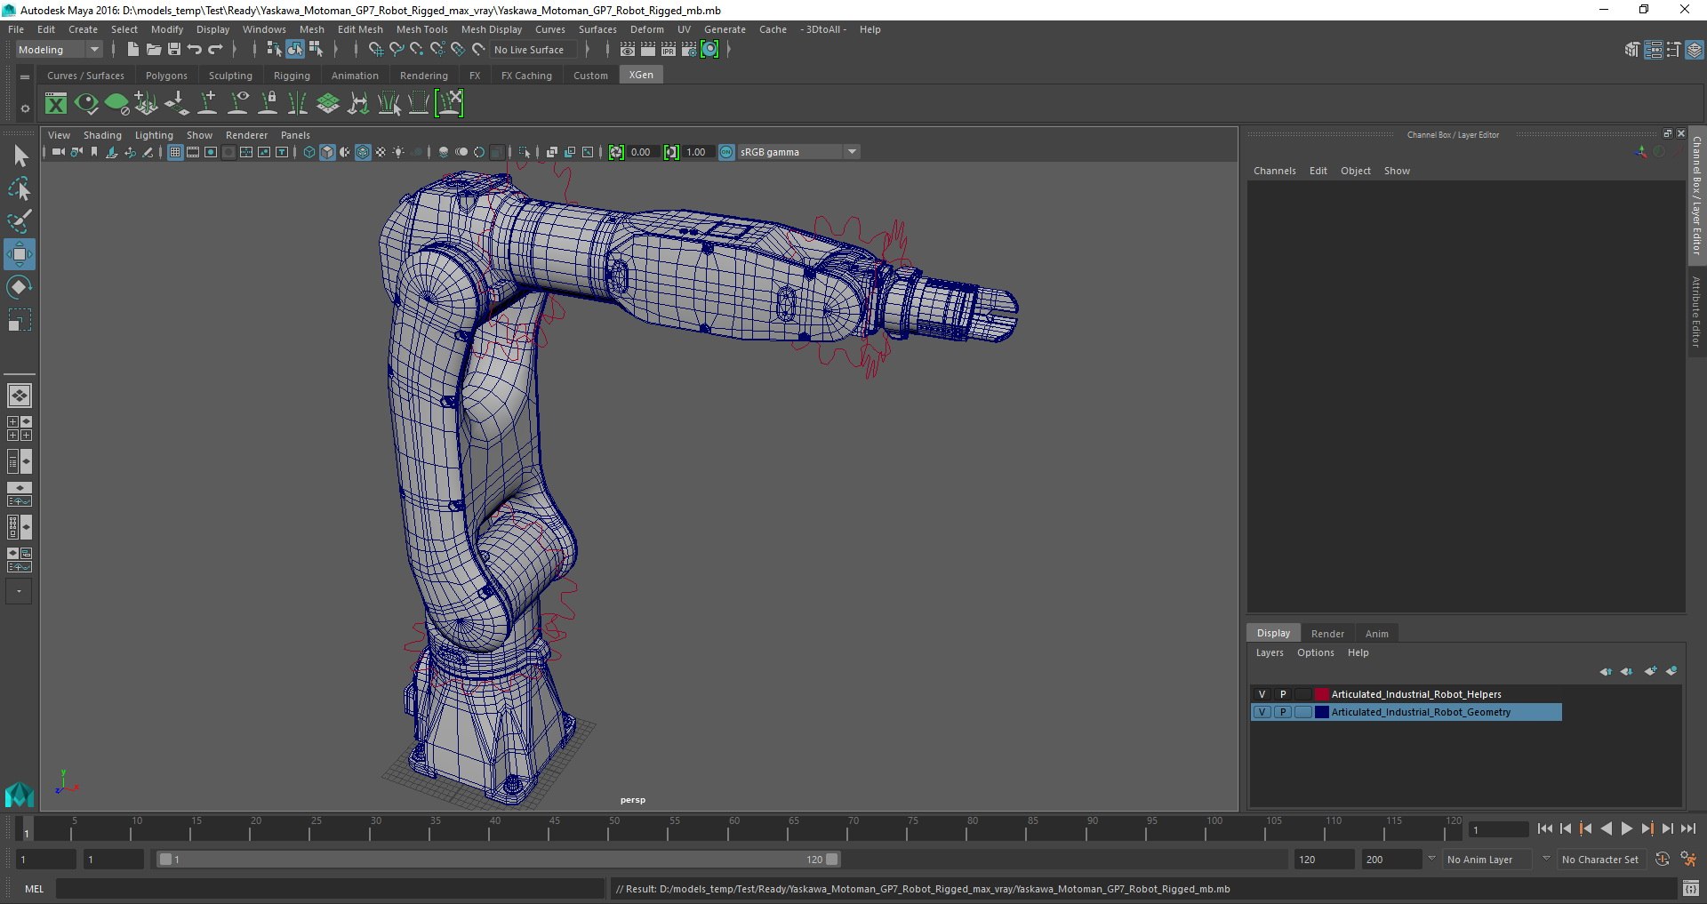The height and width of the screenshot is (904, 1707).
Task: Click Channels in the Channel Box
Action: (x=1274, y=171)
